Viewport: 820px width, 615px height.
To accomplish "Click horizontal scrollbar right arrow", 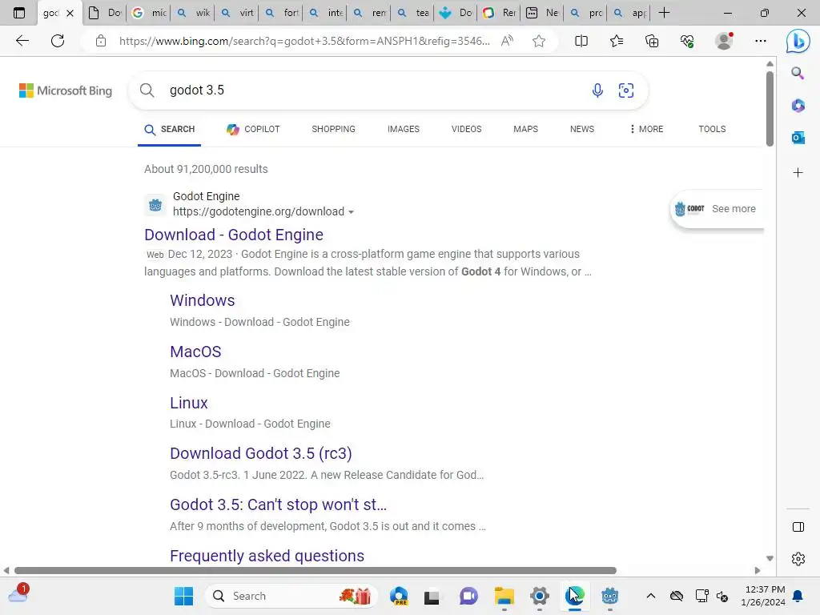I will (x=758, y=570).
